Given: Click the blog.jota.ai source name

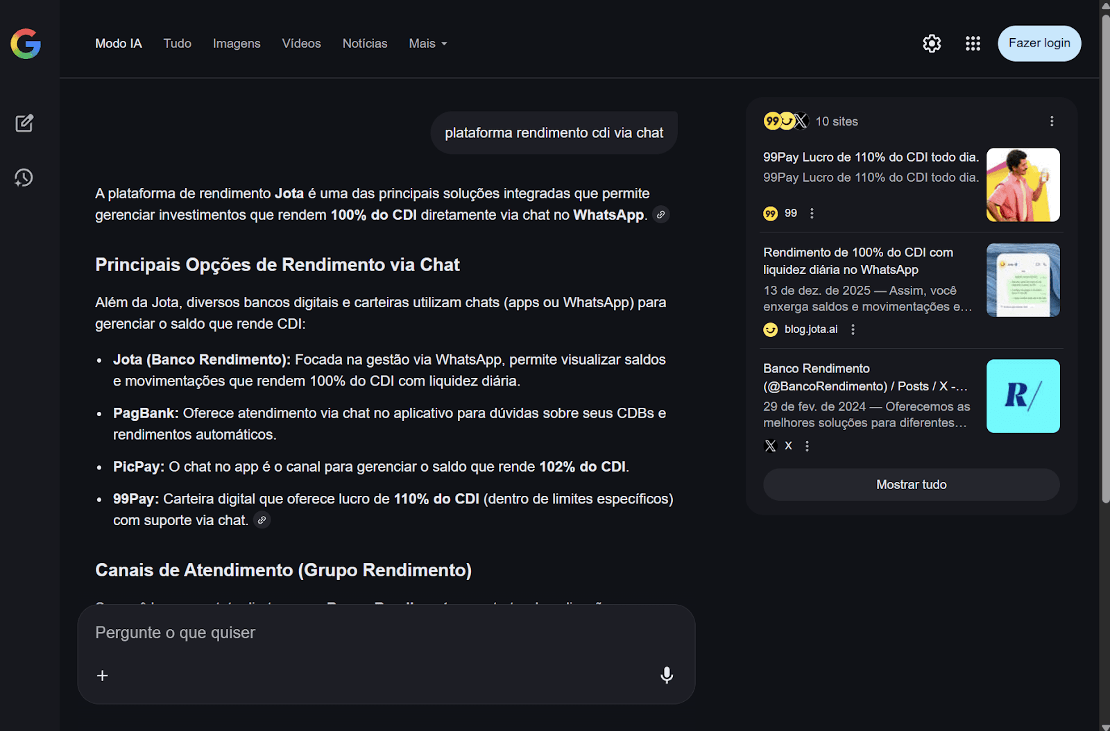Looking at the screenshot, I should pos(811,329).
